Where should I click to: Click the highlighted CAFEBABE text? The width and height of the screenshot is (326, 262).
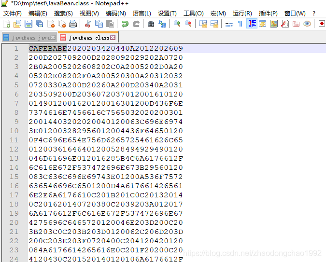[48, 48]
